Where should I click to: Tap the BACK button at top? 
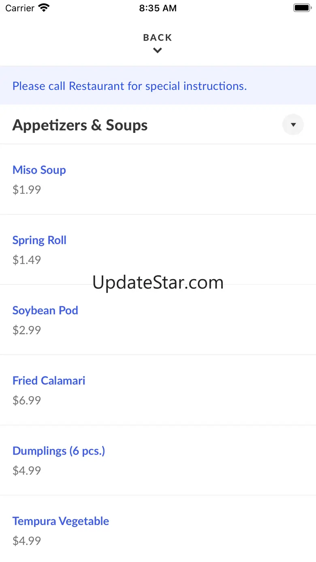click(x=158, y=38)
